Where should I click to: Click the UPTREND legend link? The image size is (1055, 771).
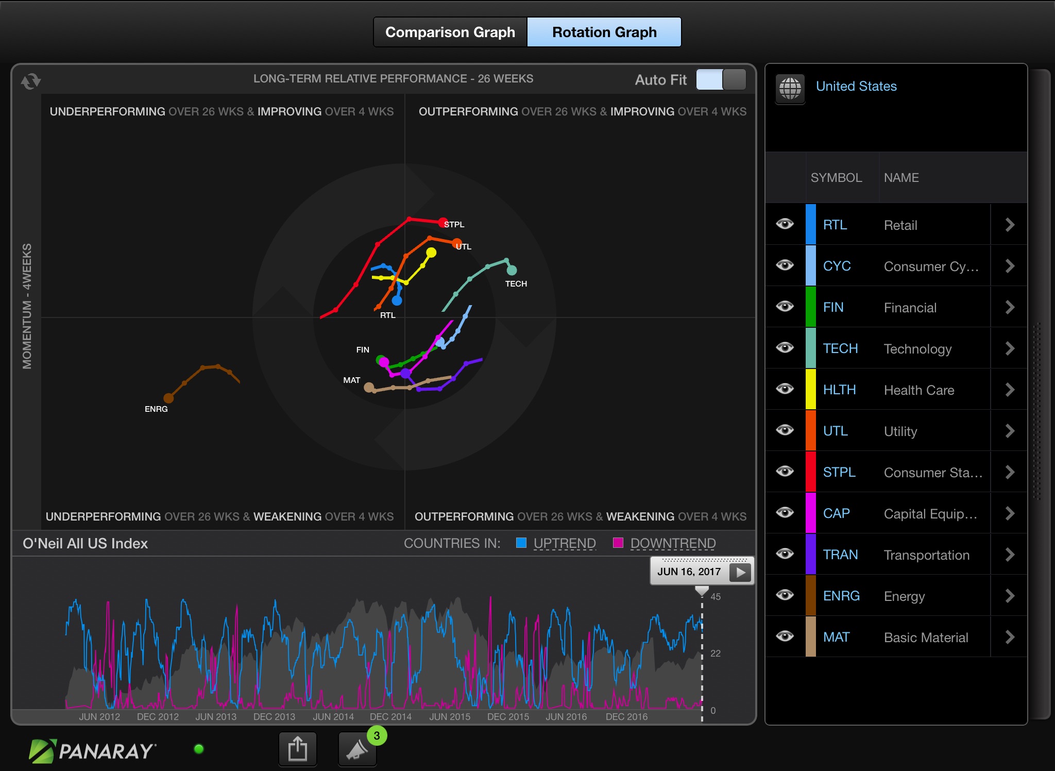pyautogui.click(x=564, y=543)
